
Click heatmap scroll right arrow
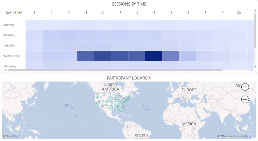[251, 70]
